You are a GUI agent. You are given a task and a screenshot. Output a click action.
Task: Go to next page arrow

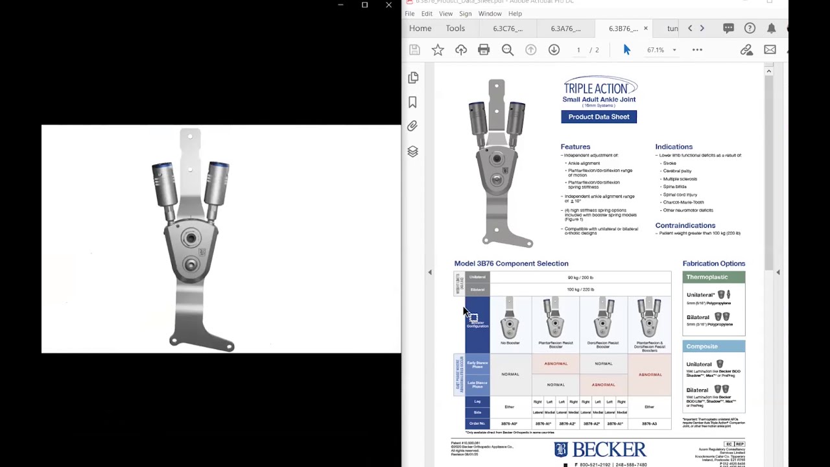[x=554, y=50]
